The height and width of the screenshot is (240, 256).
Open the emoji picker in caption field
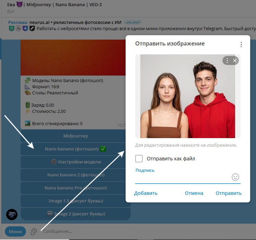[x=235, y=177]
